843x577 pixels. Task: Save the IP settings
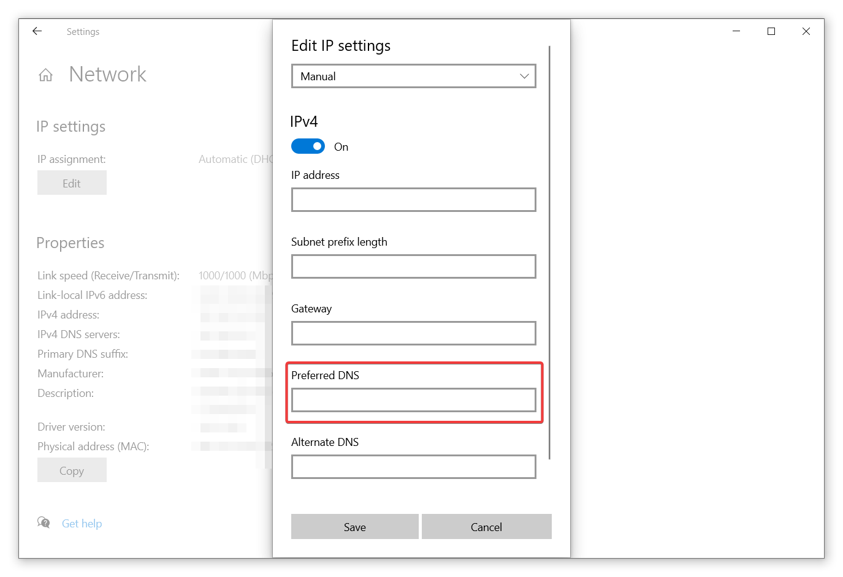pyautogui.click(x=355, y=527)
